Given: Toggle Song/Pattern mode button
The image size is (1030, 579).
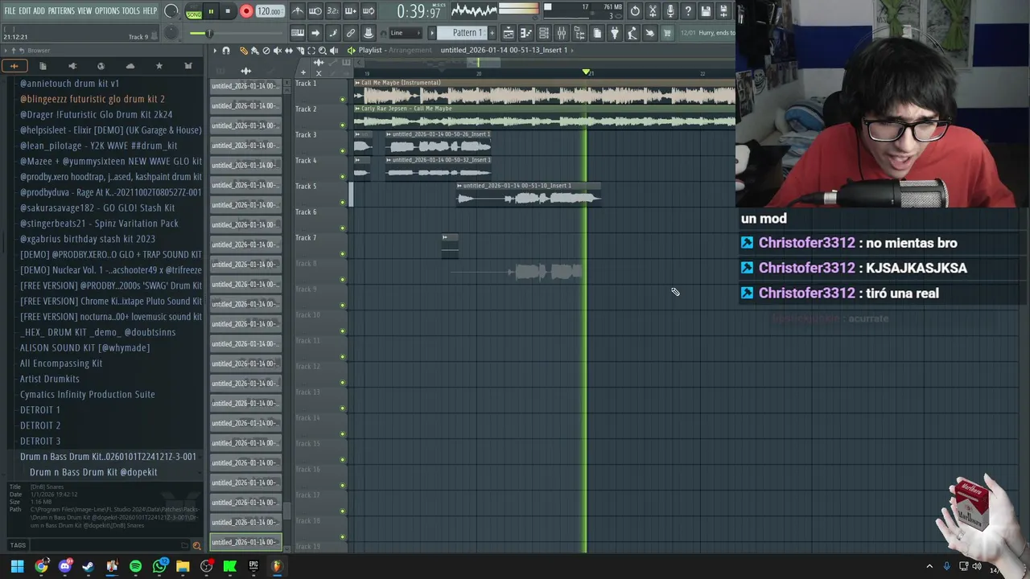Looking at the screenshot, I should 194,12.
